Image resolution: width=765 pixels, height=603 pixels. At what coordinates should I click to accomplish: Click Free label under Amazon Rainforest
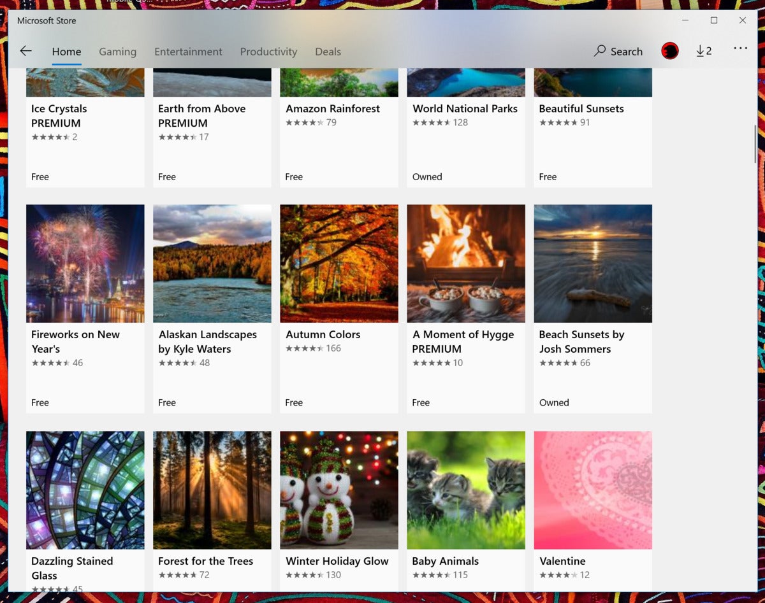[x=294, y=177]
